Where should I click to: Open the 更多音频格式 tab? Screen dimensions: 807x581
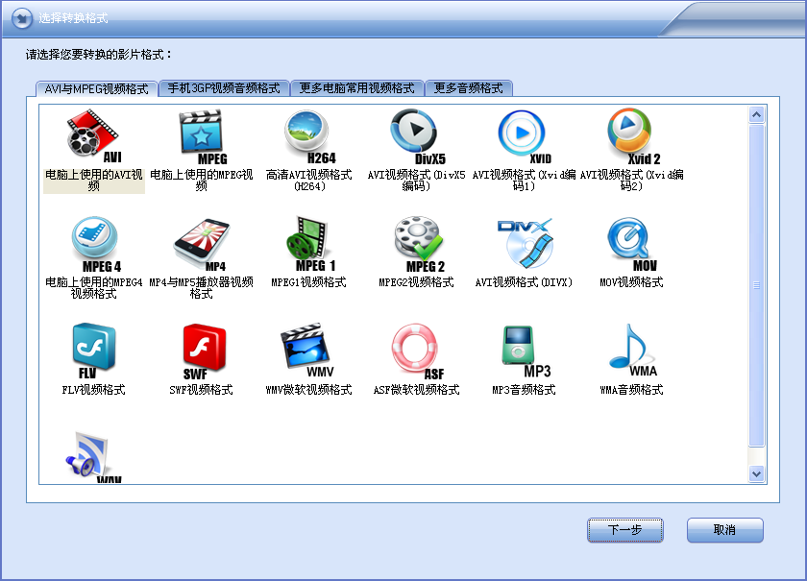tap(468, 88)
